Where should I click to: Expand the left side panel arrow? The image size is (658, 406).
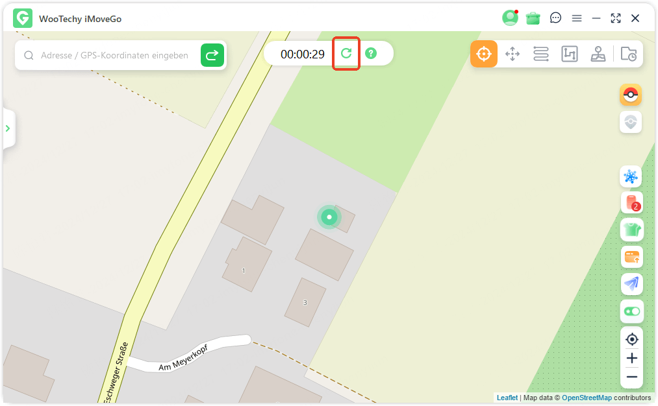click(x=8, y=128)
